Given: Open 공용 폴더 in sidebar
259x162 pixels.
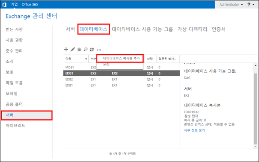Looking at the screenshot, I should coord(14,104).
